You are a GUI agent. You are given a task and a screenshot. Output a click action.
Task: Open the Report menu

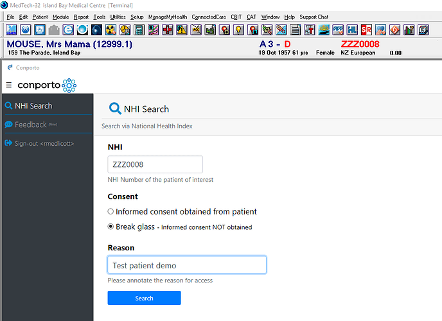(81, 17)
